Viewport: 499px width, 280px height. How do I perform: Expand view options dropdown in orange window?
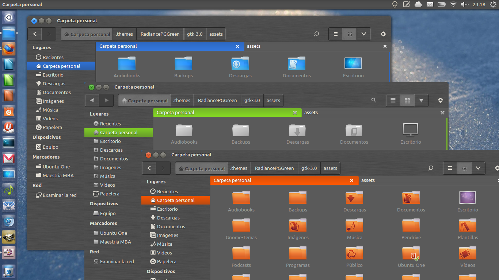click(x=478, y=168)
